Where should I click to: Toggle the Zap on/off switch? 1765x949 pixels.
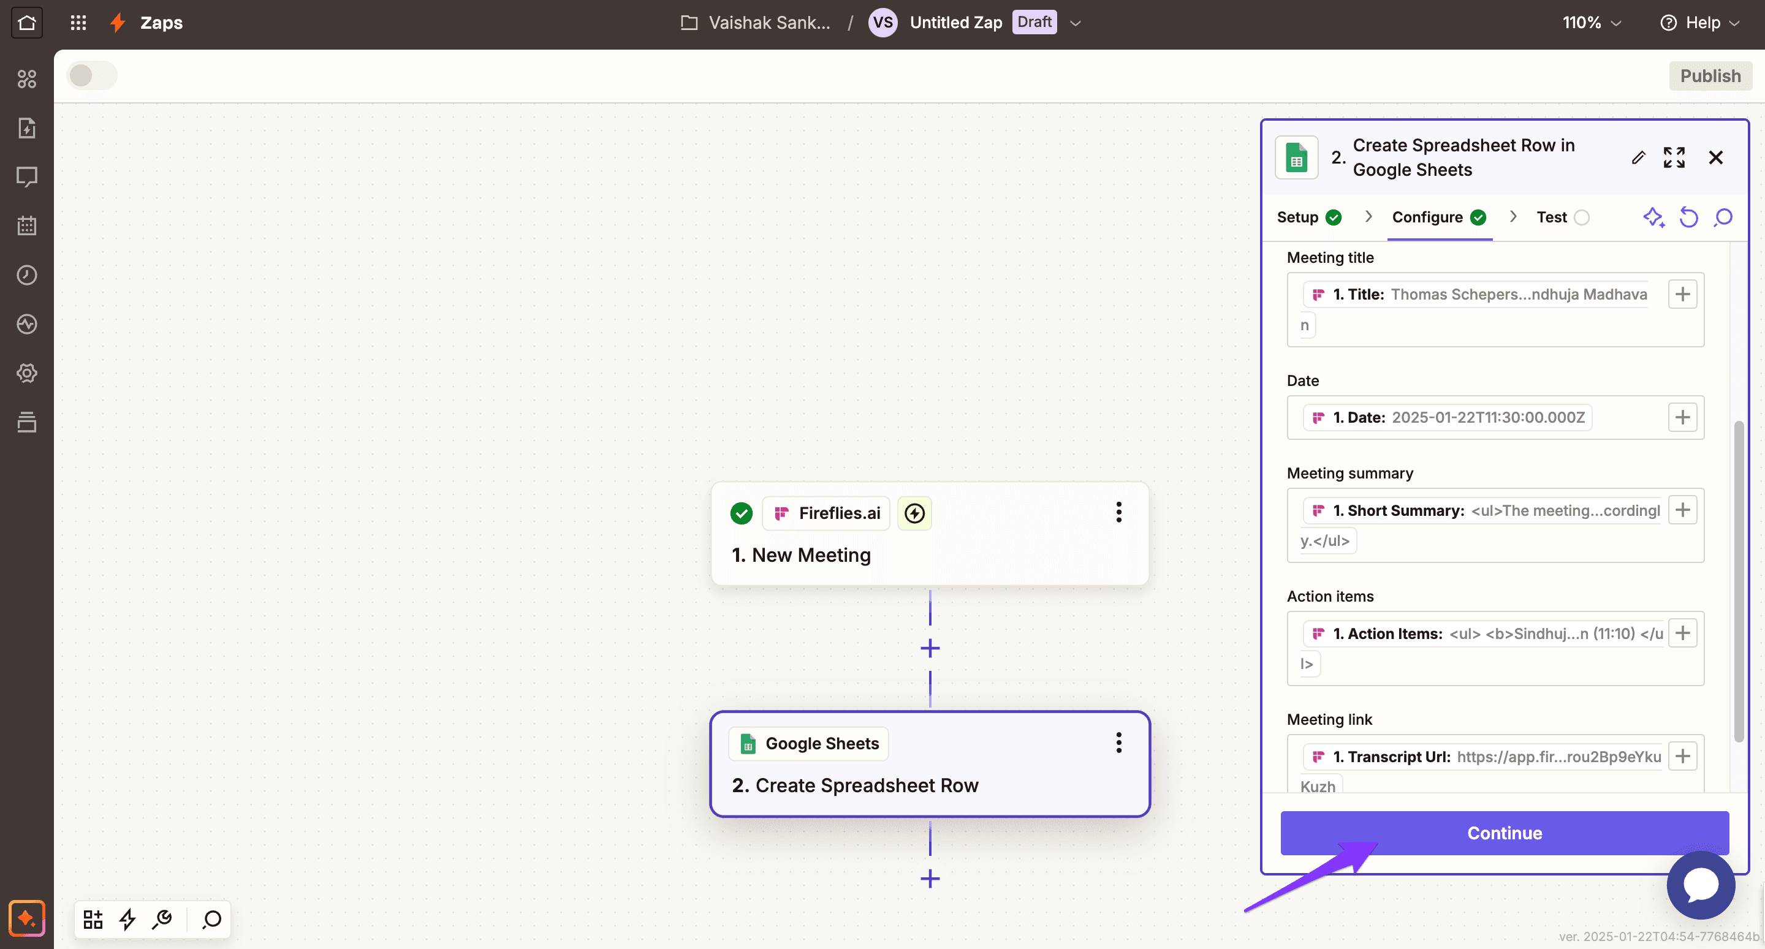pos(92,75)
